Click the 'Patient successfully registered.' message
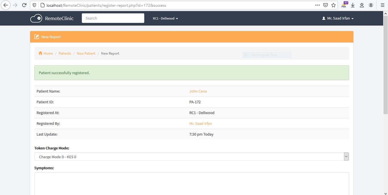 [x=64, y=73]
